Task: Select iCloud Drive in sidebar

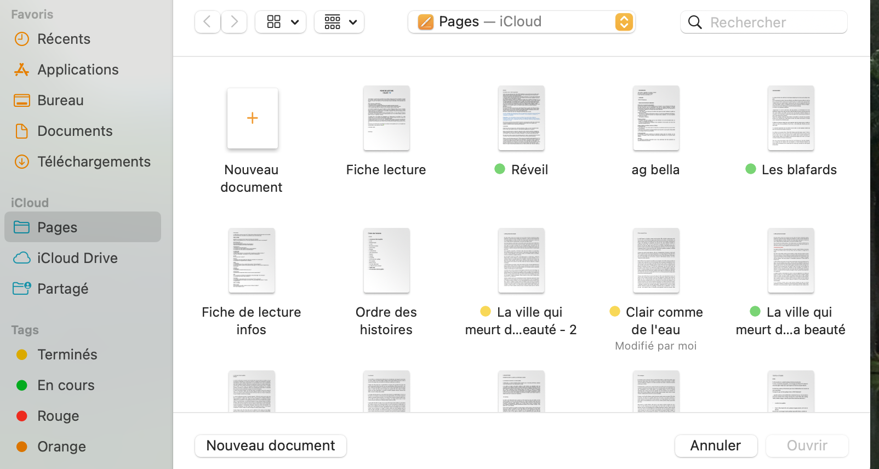Action: (77, 258)
